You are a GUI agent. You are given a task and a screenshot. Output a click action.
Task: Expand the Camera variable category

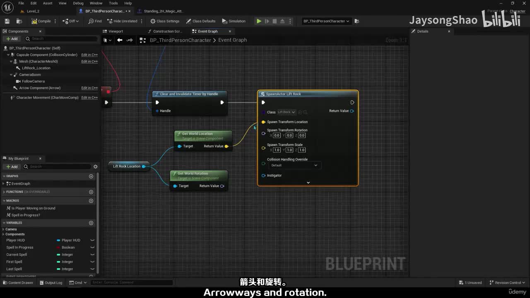pos(4,229)
